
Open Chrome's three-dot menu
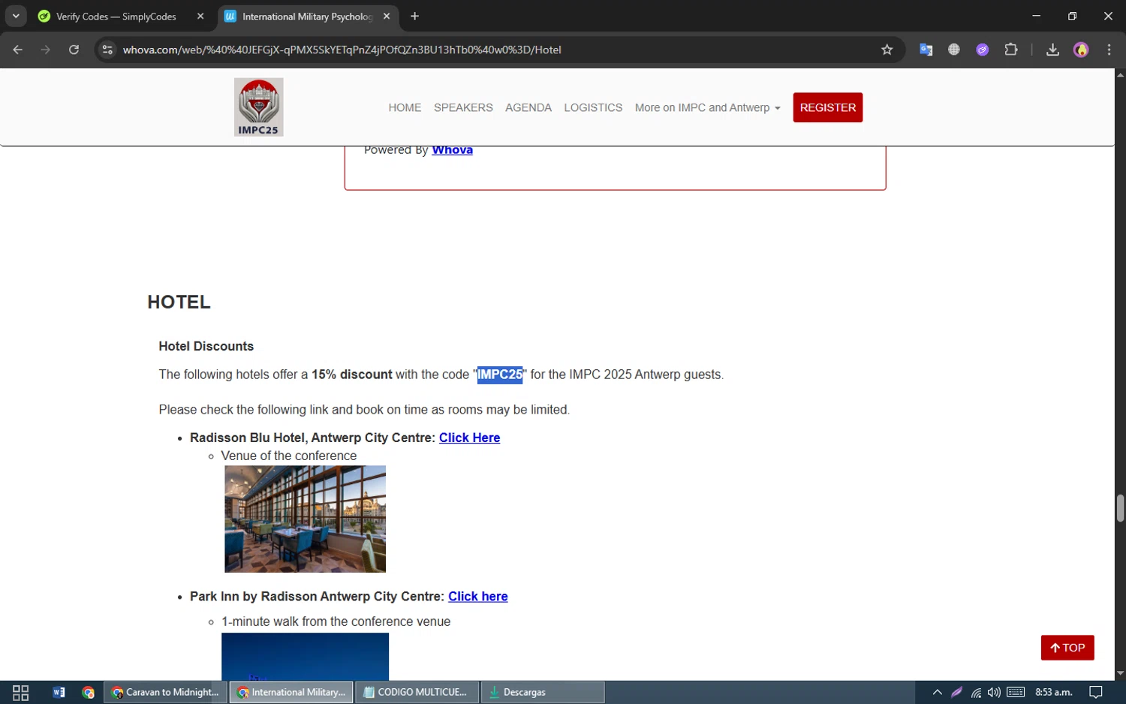point(1109,50)
